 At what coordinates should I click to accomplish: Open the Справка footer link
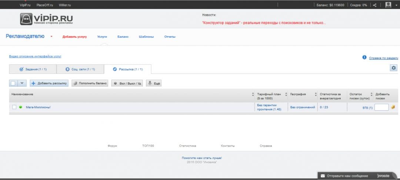point(266,146)
